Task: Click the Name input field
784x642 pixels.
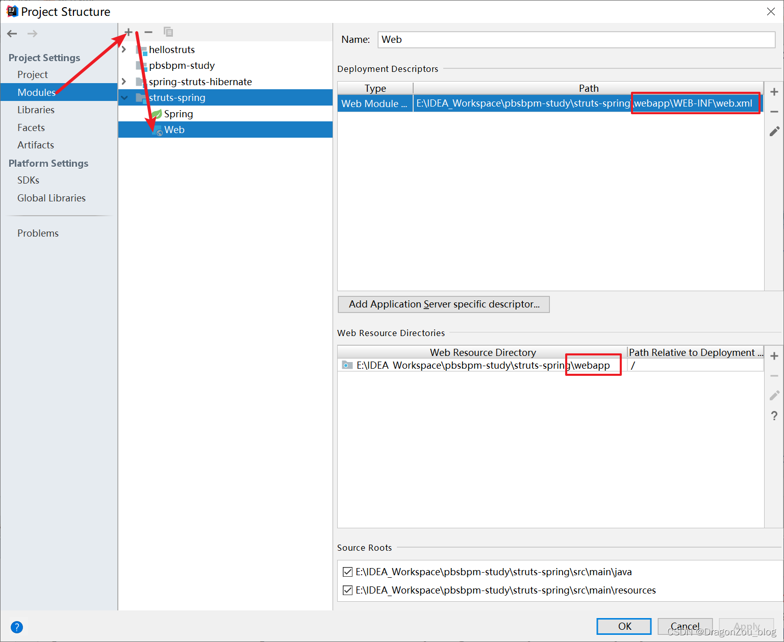Action: (x=576, y=40)
